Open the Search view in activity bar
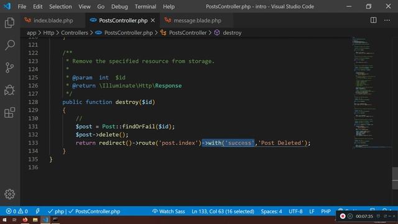Viewport: 398px width, 224px height. [x=10, y=45]
